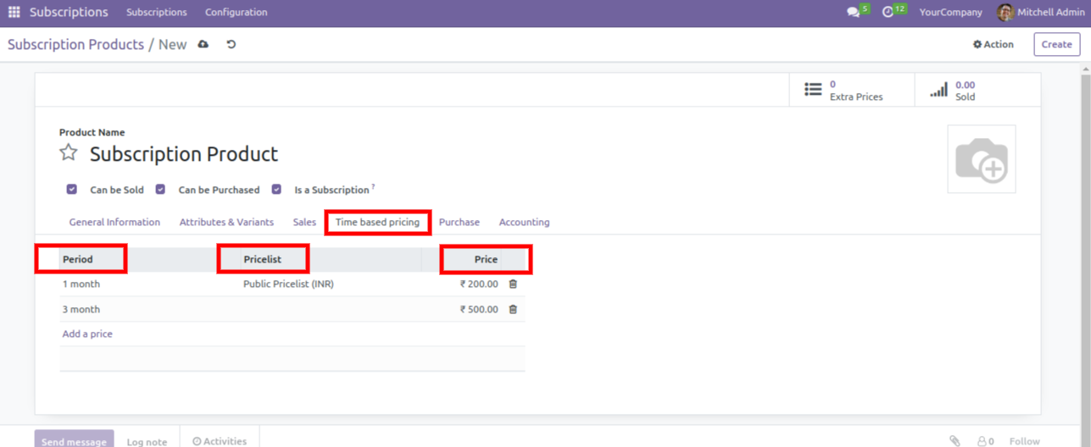The width and height of the screenshot is (1091, 447).
Task: Open the activities clock icon
Action: [x=888, y=13]
